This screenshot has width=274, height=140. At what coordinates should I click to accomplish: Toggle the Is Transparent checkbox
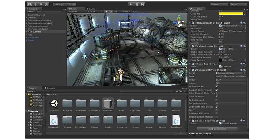tap(217, 86)
